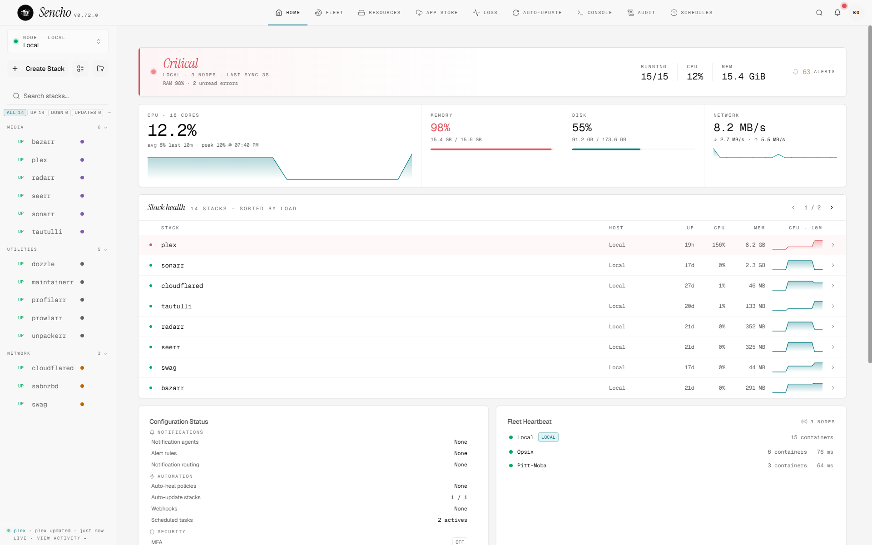The height and width of the screenshot is (545, 872).
Task: Click the radarr row in Stack health
Action: point(492,327)
